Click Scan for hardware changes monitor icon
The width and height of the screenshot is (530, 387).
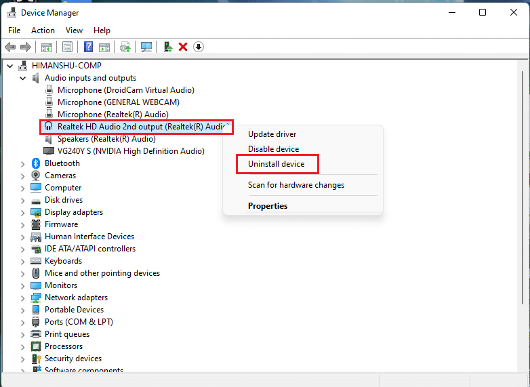pyautogui.click(x=146, y=47)
